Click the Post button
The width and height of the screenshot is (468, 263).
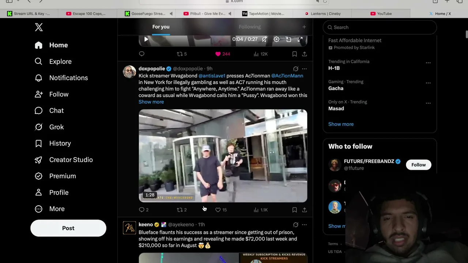pyautogui.click(x=68, y=228)
